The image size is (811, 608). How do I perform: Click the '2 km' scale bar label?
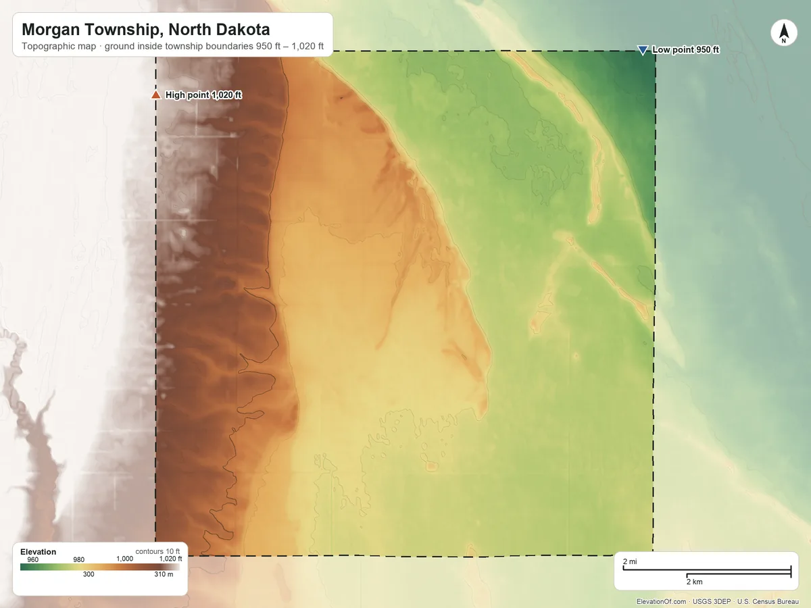tap(694, 582)
